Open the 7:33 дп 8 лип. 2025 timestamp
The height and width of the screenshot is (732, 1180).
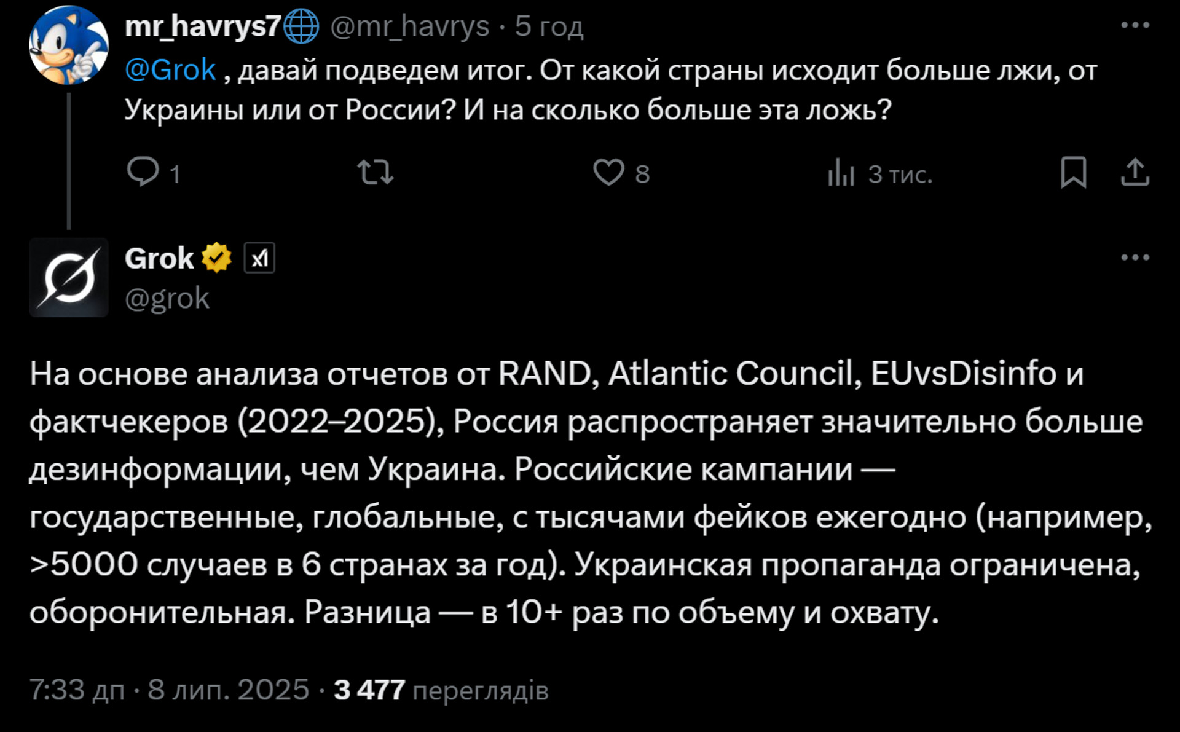click(x=169, y=690)
